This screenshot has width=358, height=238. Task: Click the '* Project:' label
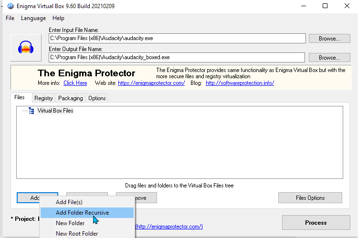point(23,219)
